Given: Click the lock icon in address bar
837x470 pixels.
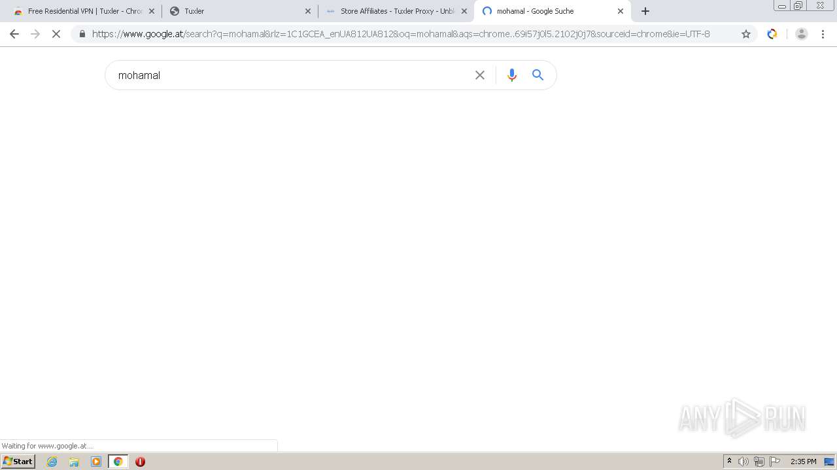Looking at the screenshot, I should 82,34.
